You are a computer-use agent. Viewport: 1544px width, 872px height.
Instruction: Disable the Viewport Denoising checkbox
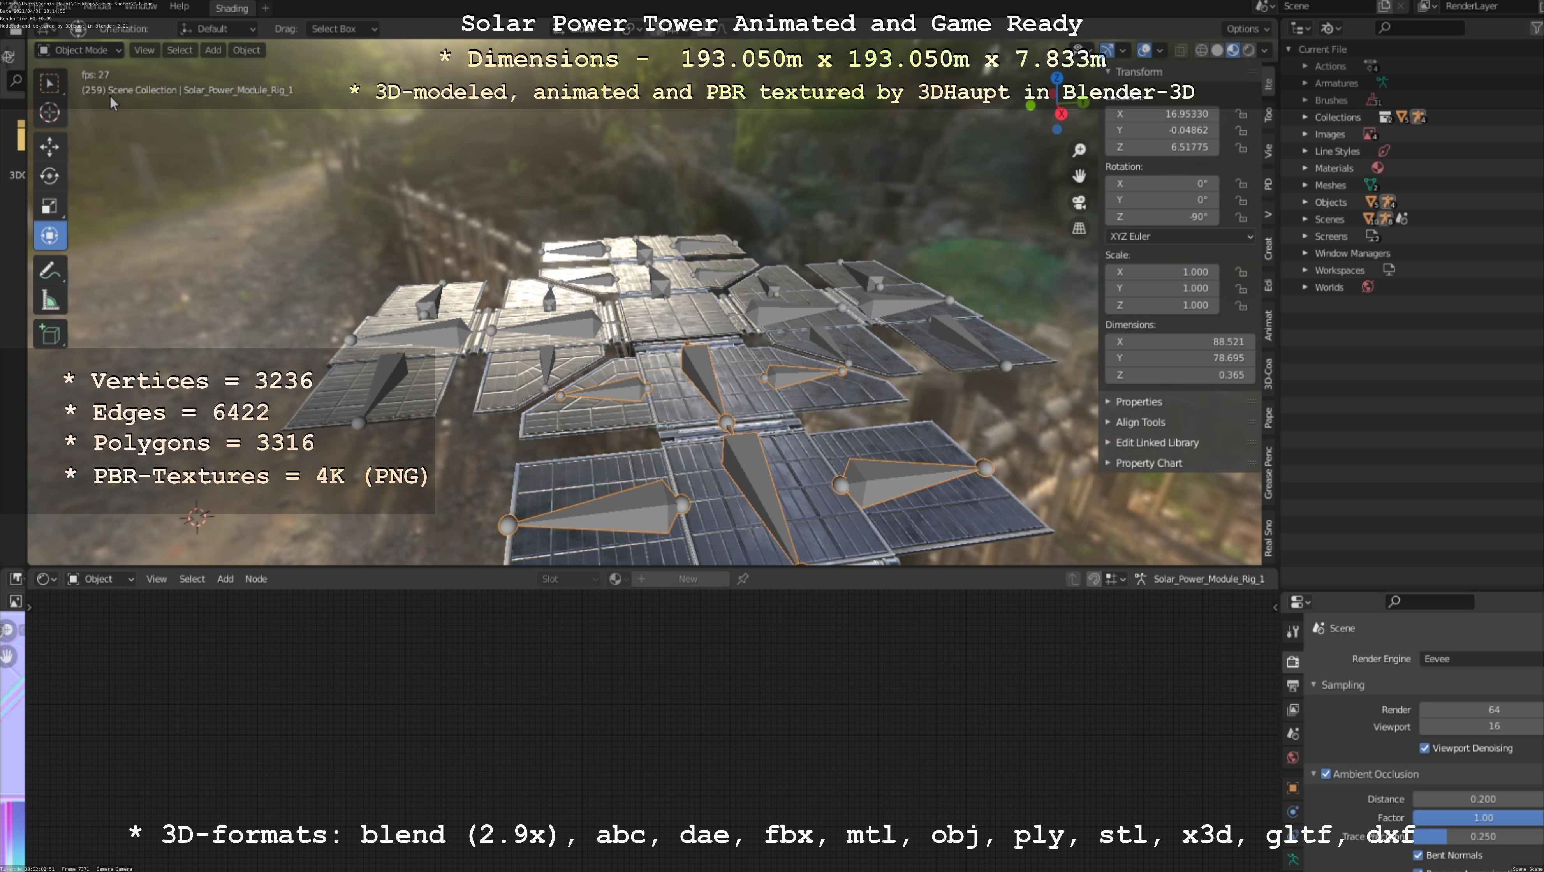pos(1424,748)
